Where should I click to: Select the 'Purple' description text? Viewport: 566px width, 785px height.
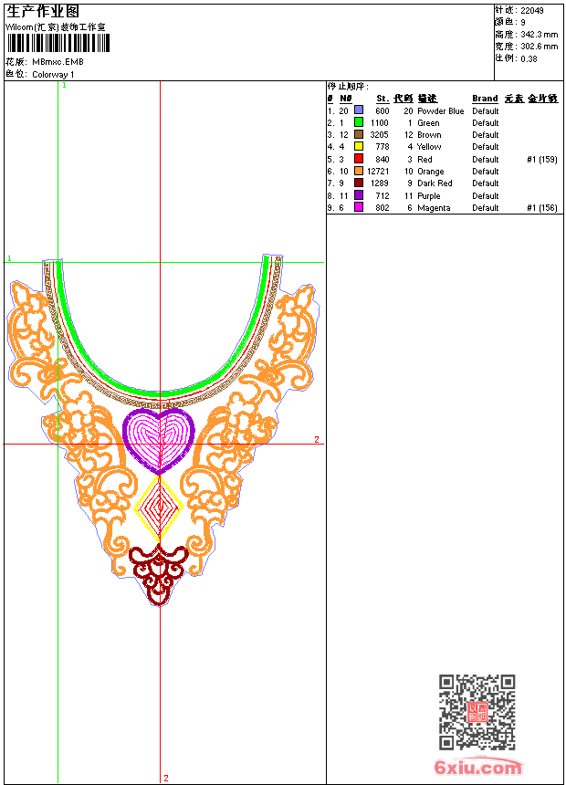click(x=429, y=195)
